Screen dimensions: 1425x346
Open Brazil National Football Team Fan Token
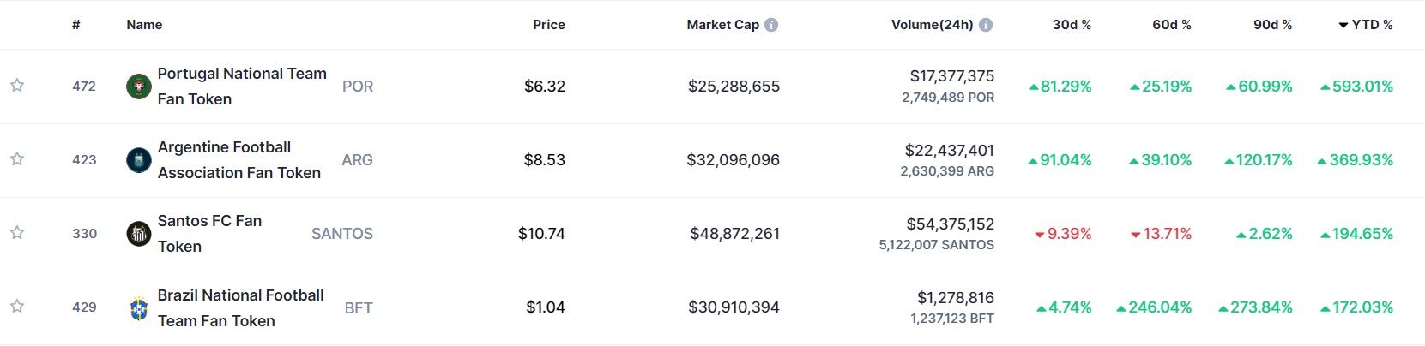coord(240,307)
